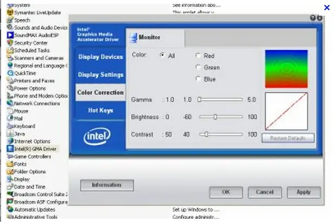
Task: Open Automatic Updates icon
Action: coord(10,209)
